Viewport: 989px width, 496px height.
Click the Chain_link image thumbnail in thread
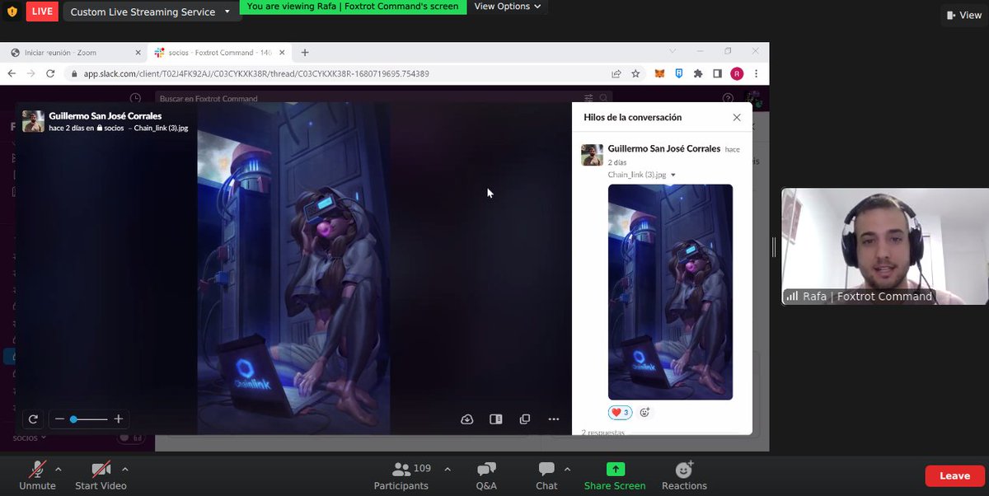pyautogui.click(x=670, y=292)
